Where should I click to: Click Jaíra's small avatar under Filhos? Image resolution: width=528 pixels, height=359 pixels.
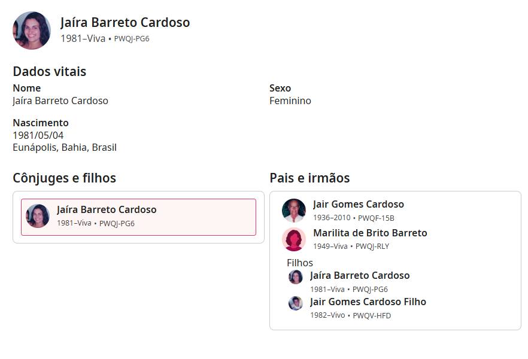[296, 277]
